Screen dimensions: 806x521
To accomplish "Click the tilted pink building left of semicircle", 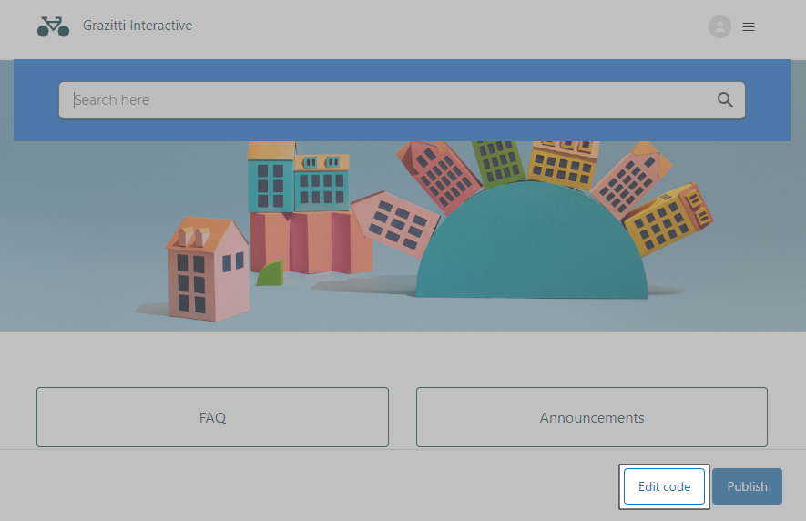I will 395,221.
